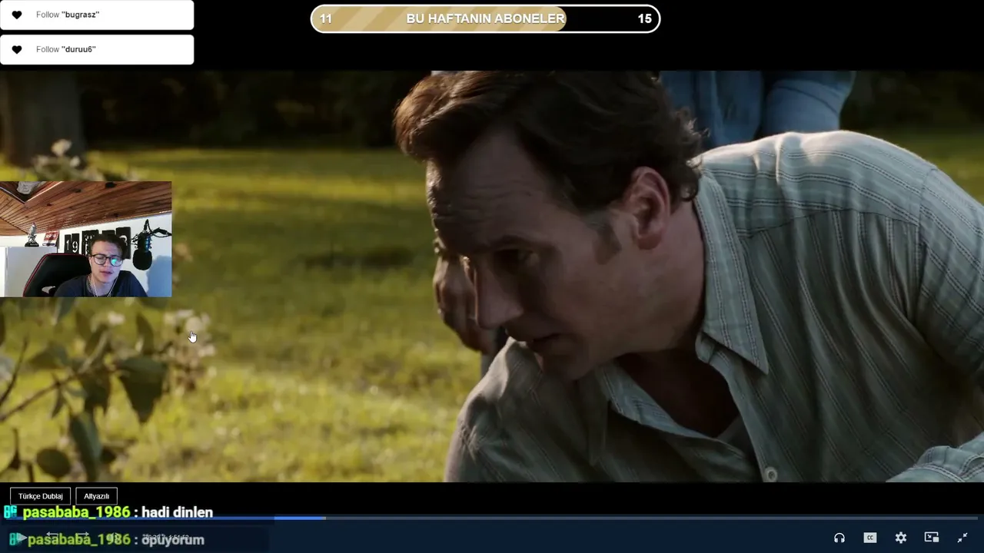The width and height of the screenshot is (984, 553).
Task: Open the player settings gear
Action: [901, 538]
